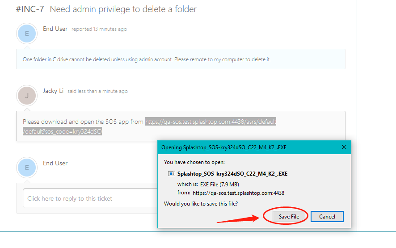Click the EXE file icon in dialog

click(172, 173)
